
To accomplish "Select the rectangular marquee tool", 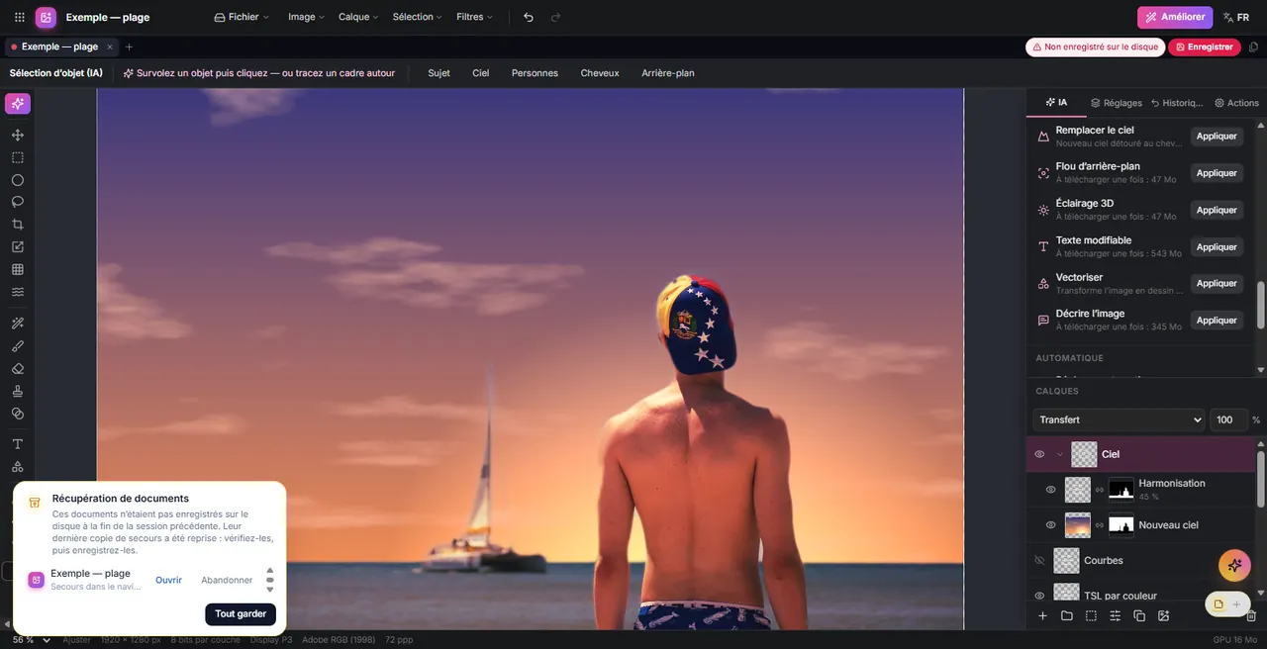I will (17, 157).
